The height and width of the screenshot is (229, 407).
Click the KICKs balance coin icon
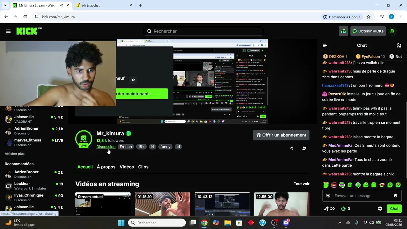343,209
